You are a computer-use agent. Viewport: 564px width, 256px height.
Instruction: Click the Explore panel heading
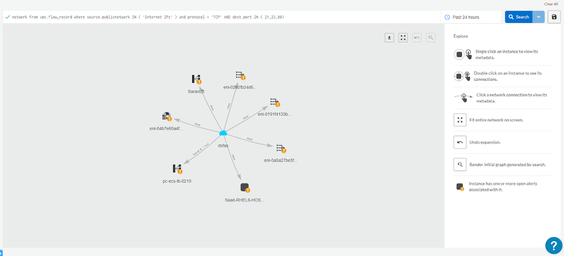[x=461, y=36]
